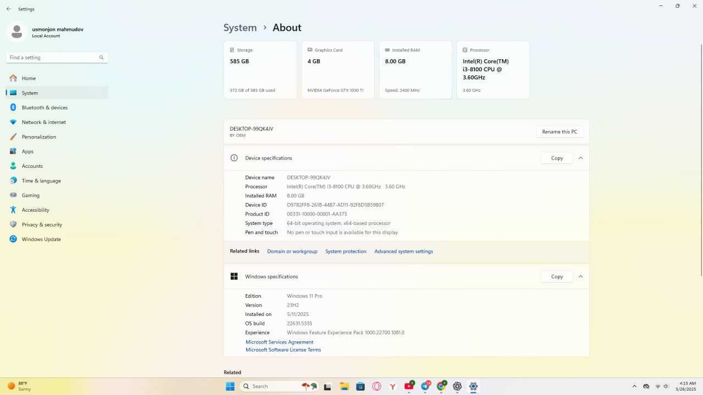703x395 pixels.
Task: Open Advanced system settings link
Action: 404,251
